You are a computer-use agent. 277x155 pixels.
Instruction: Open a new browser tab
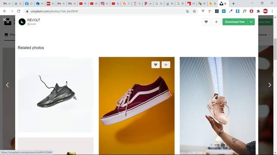(x=233, y=3)
